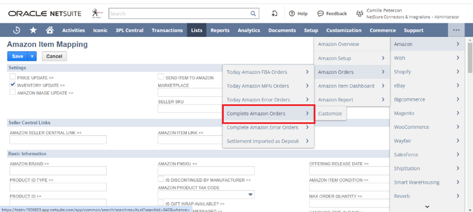473x212 pixels.
Task: Open the Support menu
Action: (x=413, y=30)
